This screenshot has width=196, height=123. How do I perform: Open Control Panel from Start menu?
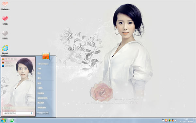[x=41, y=93]
